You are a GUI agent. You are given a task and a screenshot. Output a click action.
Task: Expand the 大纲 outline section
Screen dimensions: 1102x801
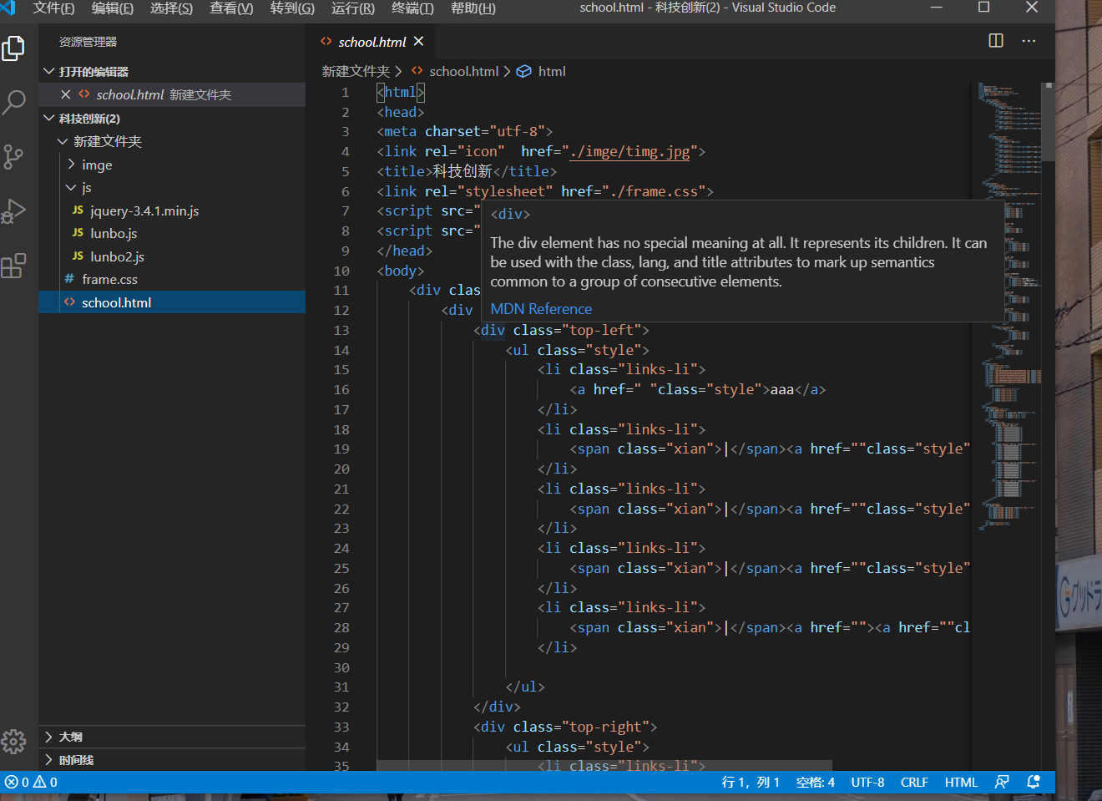(172, 737)
